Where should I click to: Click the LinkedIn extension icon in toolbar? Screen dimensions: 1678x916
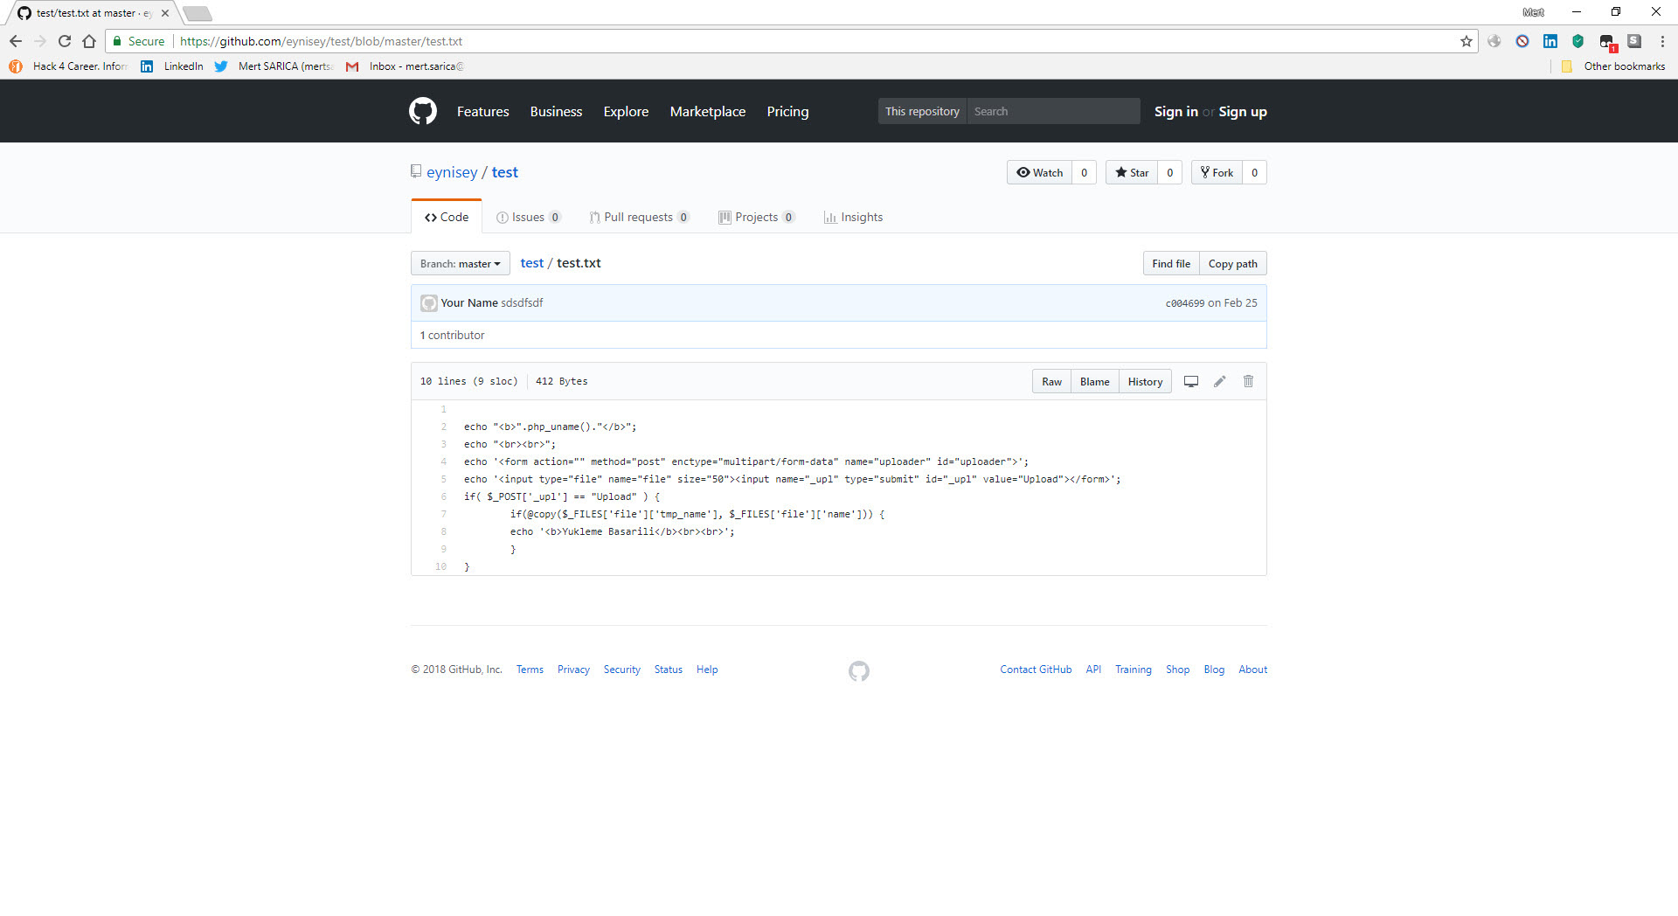point(1550,41)
